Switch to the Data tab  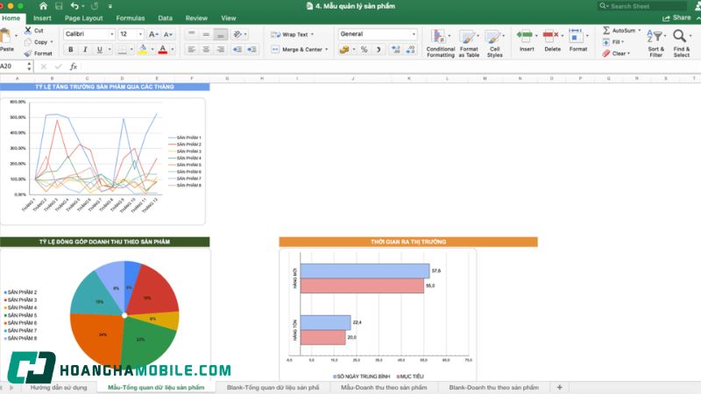tap(165, 18)
